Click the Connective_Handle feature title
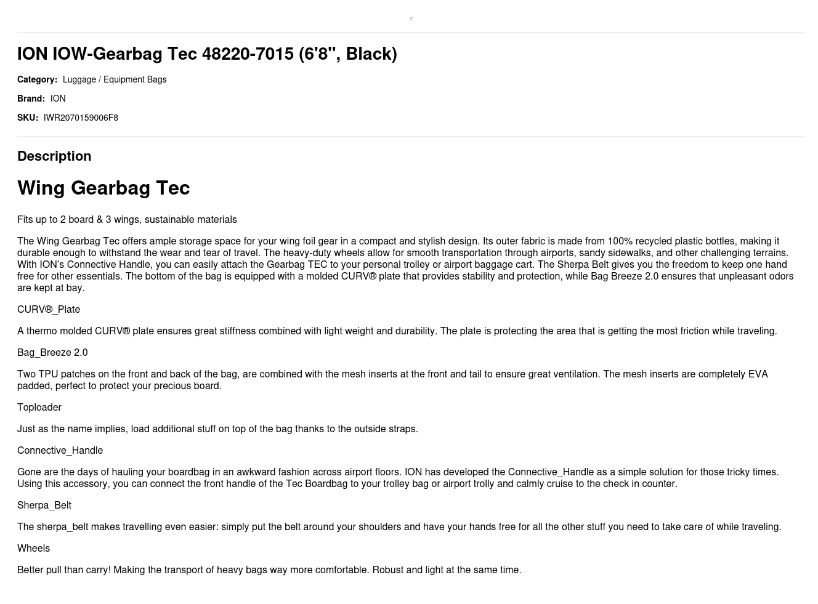The height and width of the screenshot is (604, 818). 60,450
